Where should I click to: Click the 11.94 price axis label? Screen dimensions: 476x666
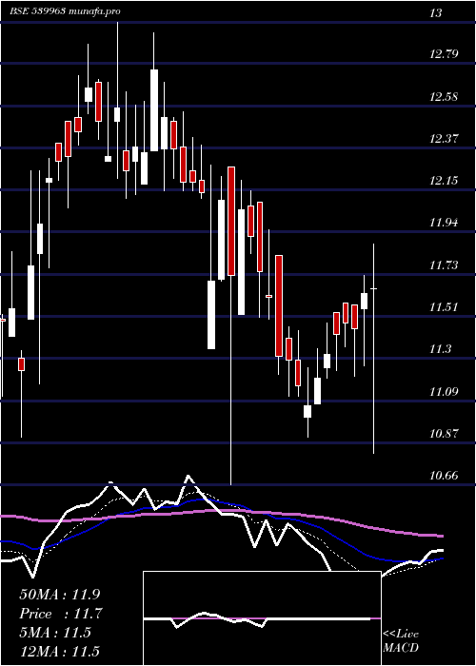(x=444, y=222)
